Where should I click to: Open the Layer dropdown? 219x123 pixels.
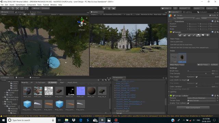(209, 18)
